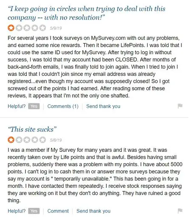Send thank you for the first review
The width and height of the screenshot is (191, 220).
[x=103, y=106]
